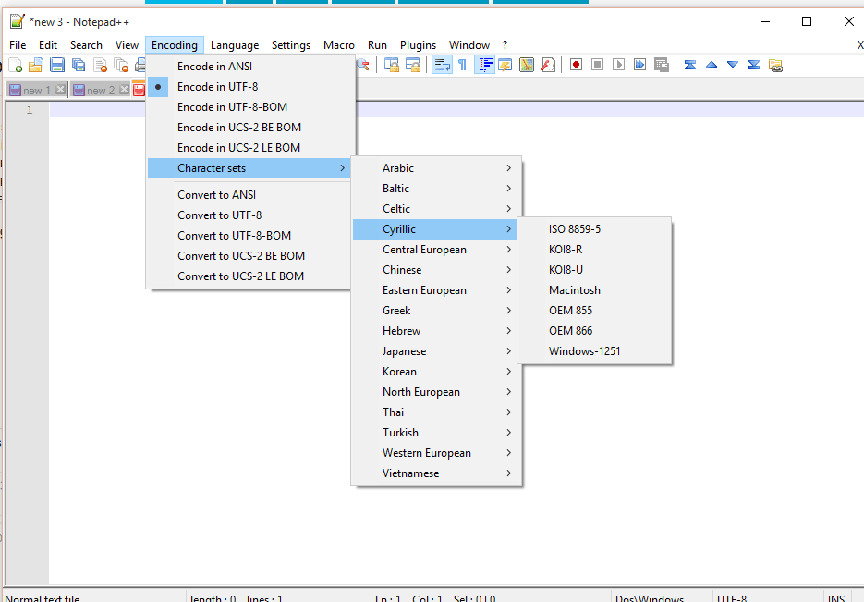This screenshot has width=864, height=602.
Task: Click the red Record Macro icon
Action: (577, 65)
